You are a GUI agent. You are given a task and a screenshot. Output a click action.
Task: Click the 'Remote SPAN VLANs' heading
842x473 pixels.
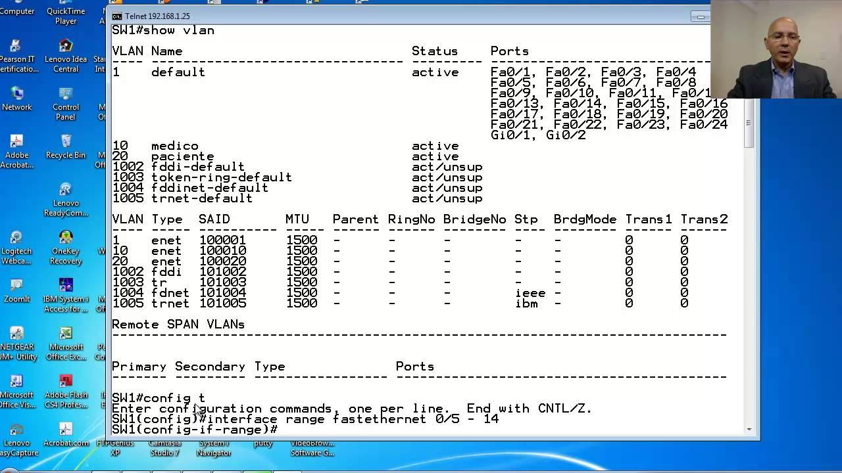click(x=178, y=325)
